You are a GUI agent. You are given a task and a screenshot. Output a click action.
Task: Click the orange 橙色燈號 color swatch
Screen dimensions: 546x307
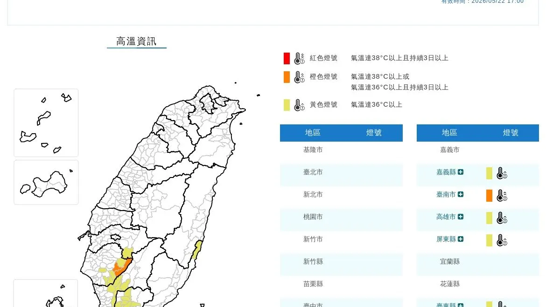coord(287,77)
